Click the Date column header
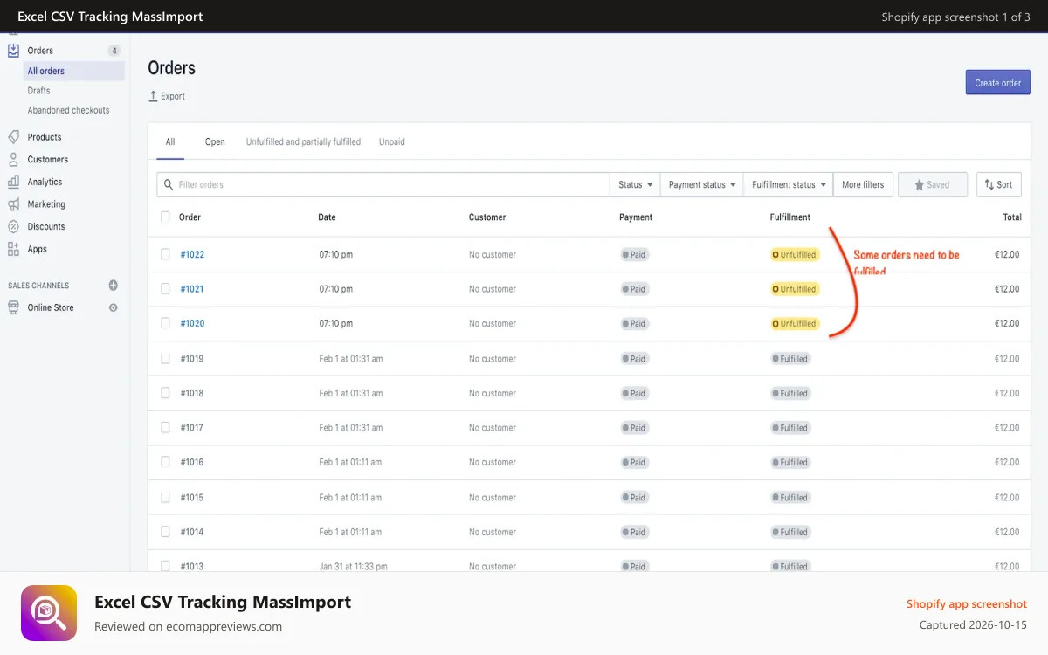This screenshot has height=655, width=1048. click(327, 217)
